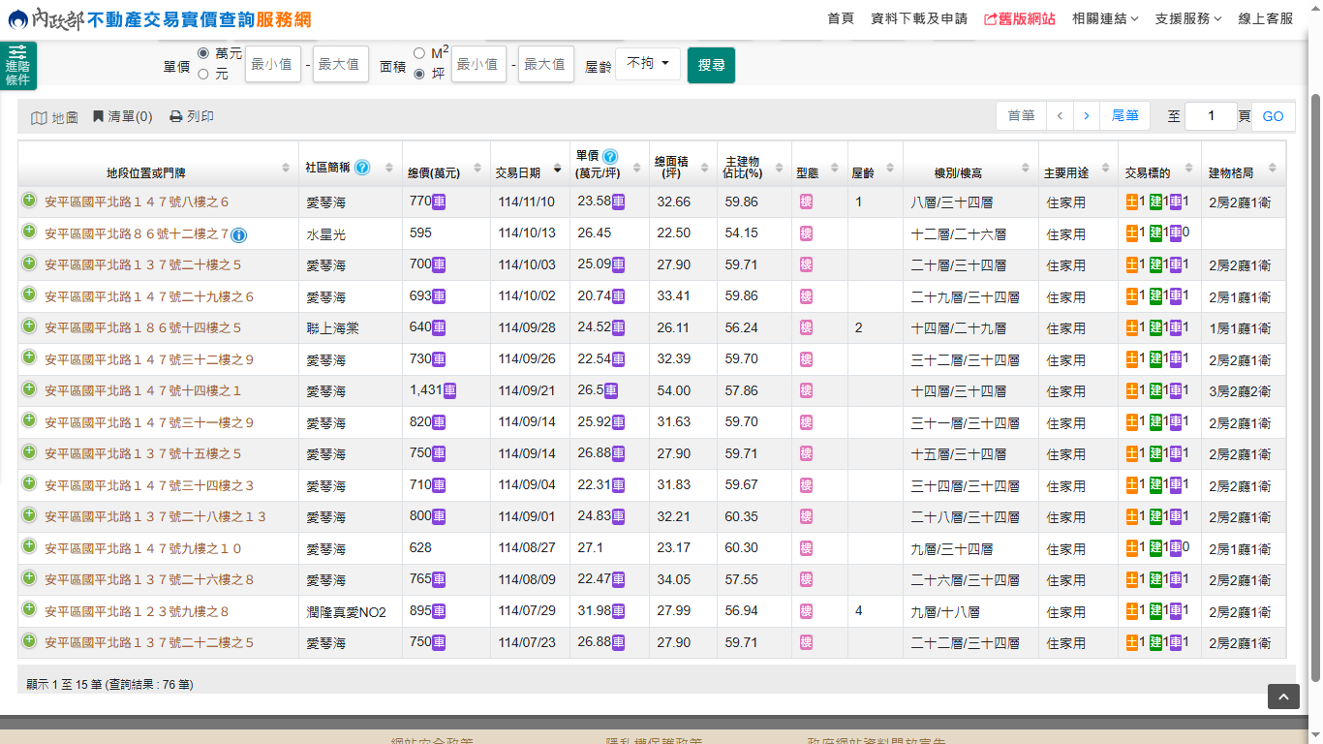Expand the 相關連結 menu

pyautogui.click(x=1105, y=18)
